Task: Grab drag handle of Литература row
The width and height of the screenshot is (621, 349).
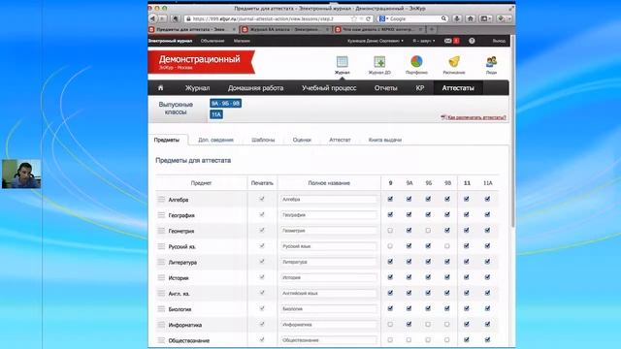Action: (x=161, y=262)
